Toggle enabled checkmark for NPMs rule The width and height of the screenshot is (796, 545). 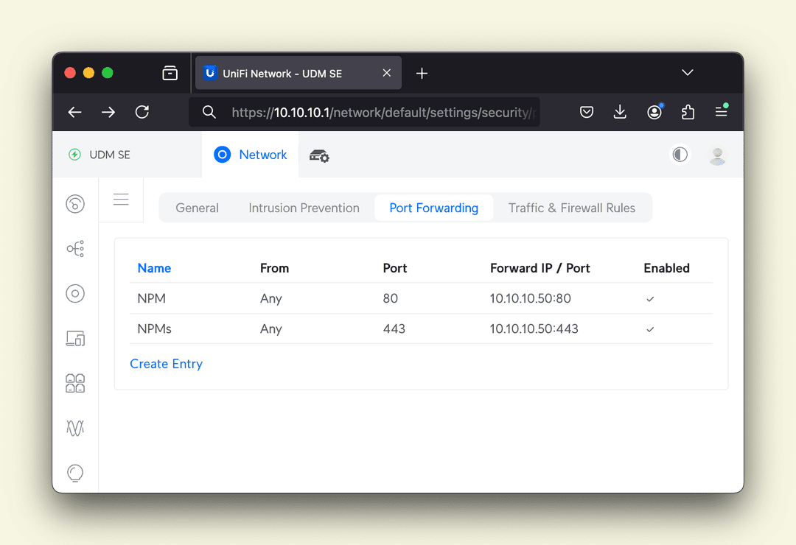click(x=650, y=329)
